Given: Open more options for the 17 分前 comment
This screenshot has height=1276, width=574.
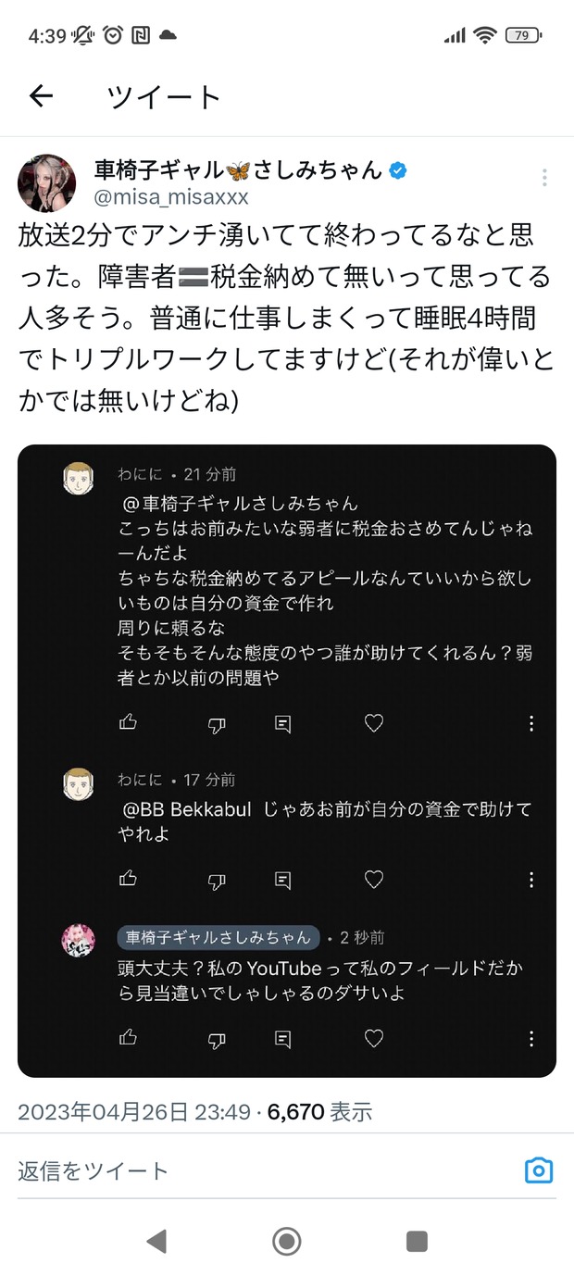Looking at the screenshot, I should pyautogui.click(x=531, y=879).
